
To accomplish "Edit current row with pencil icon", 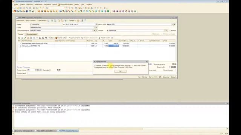I will click(x=25, y=38).
